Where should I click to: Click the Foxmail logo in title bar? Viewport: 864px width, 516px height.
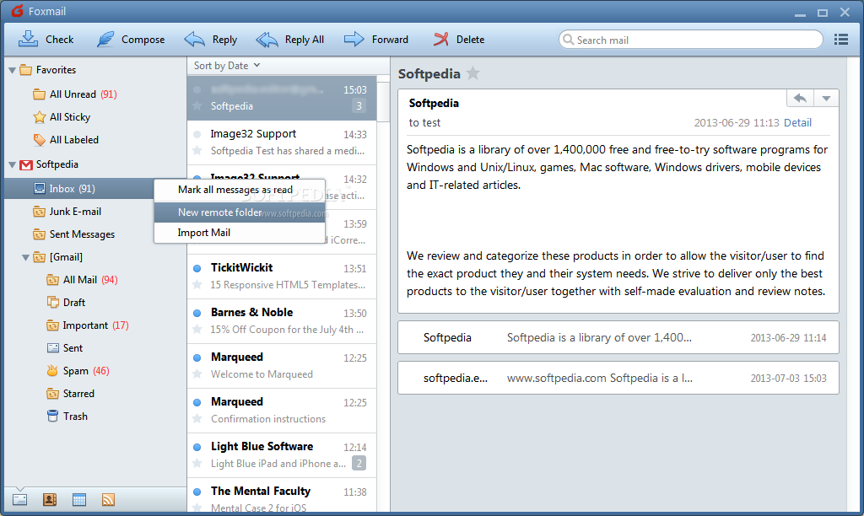pos(17,10)
